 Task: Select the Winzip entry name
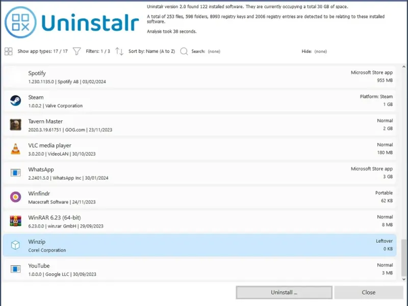(x=37, y=242)
